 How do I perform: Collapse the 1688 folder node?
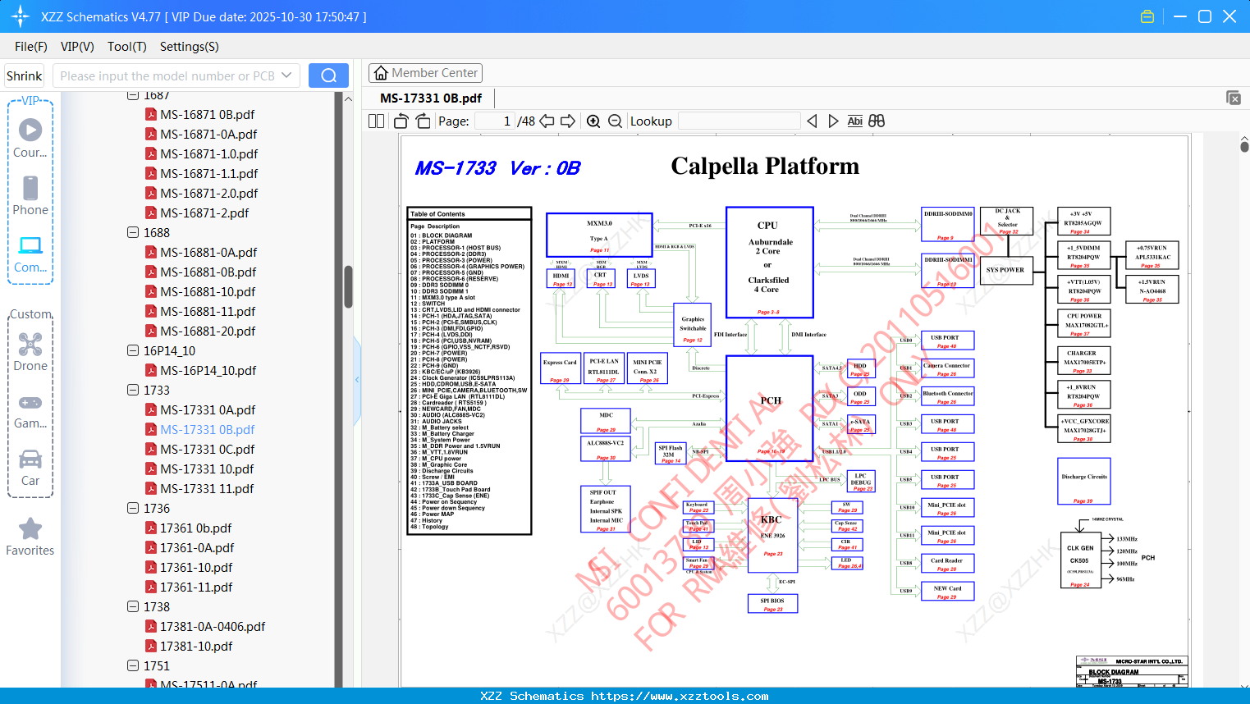(x=133, y=232)
